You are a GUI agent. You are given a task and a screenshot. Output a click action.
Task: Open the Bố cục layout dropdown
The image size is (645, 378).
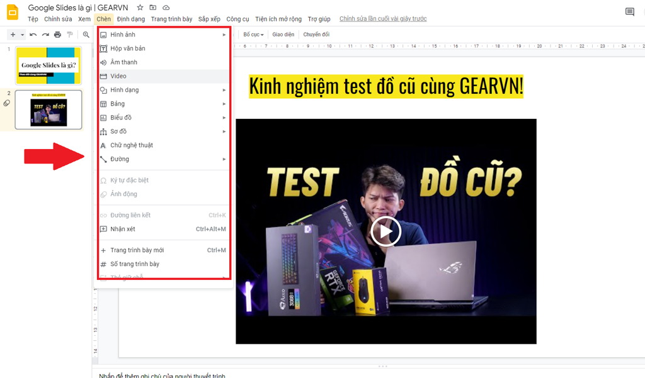click(253, 35)
